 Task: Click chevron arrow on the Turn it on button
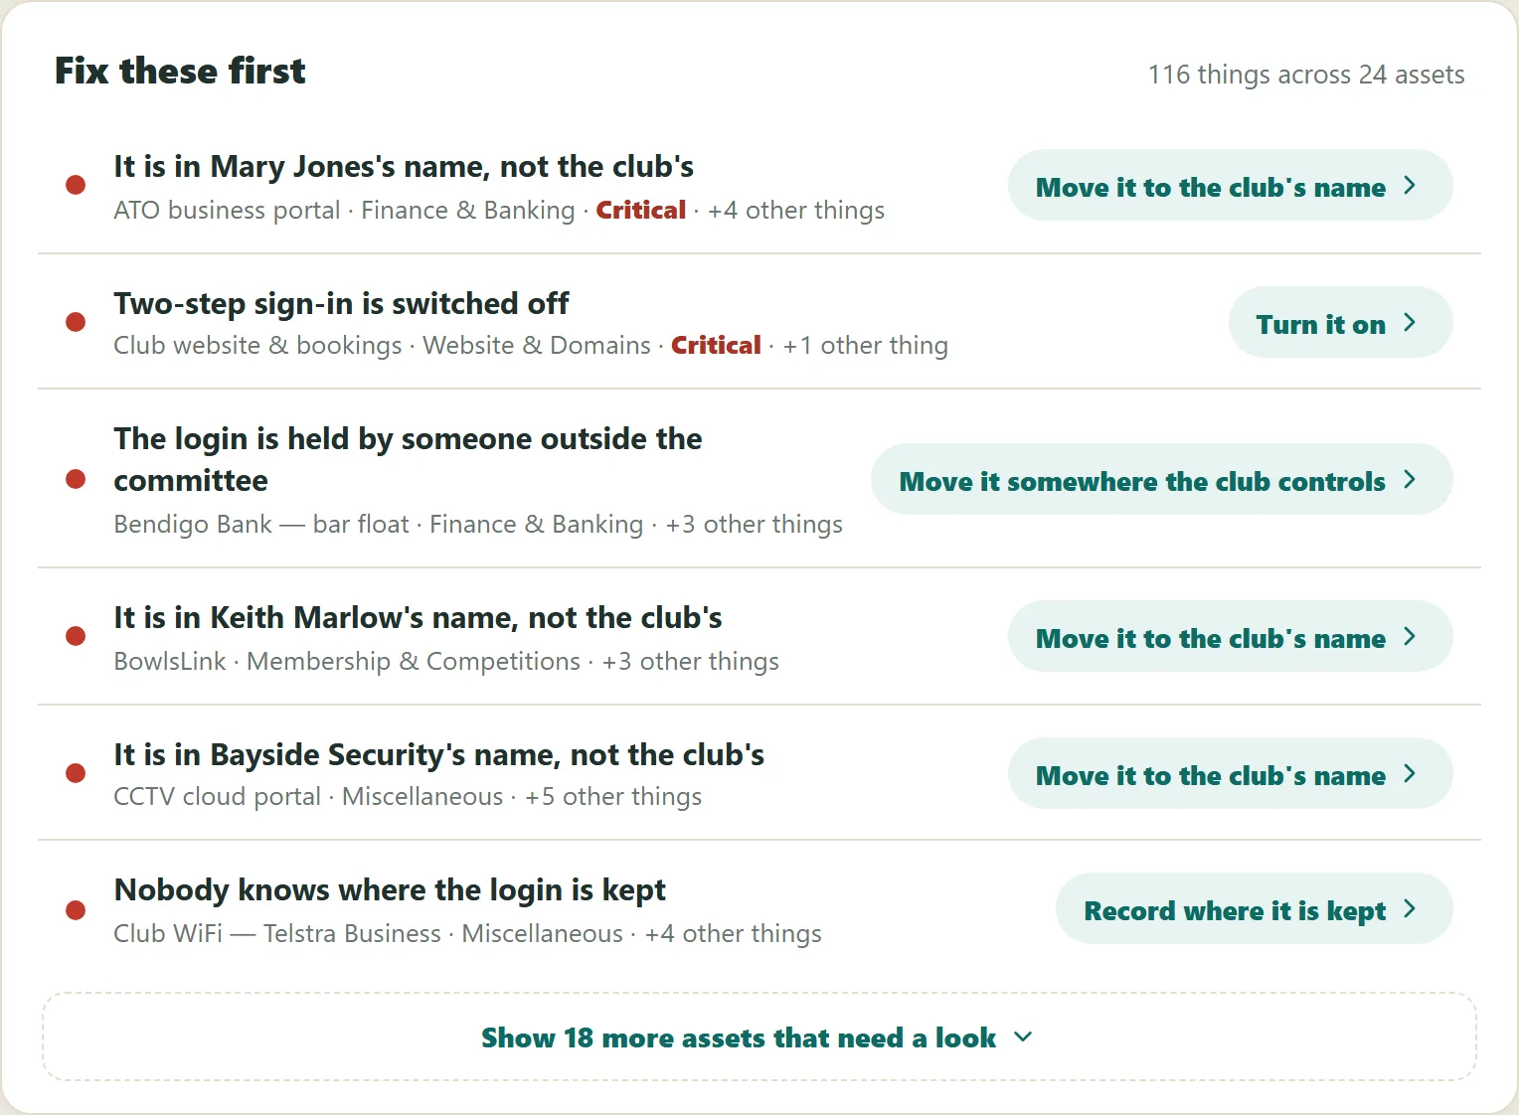1410,323
